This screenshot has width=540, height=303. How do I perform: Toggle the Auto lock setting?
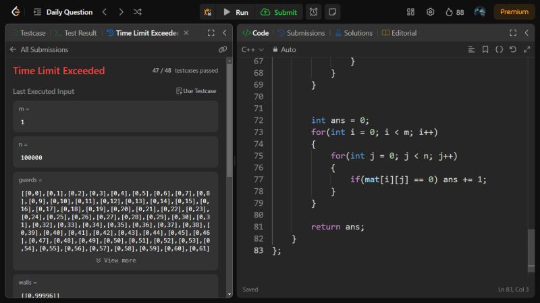point(284,49)
